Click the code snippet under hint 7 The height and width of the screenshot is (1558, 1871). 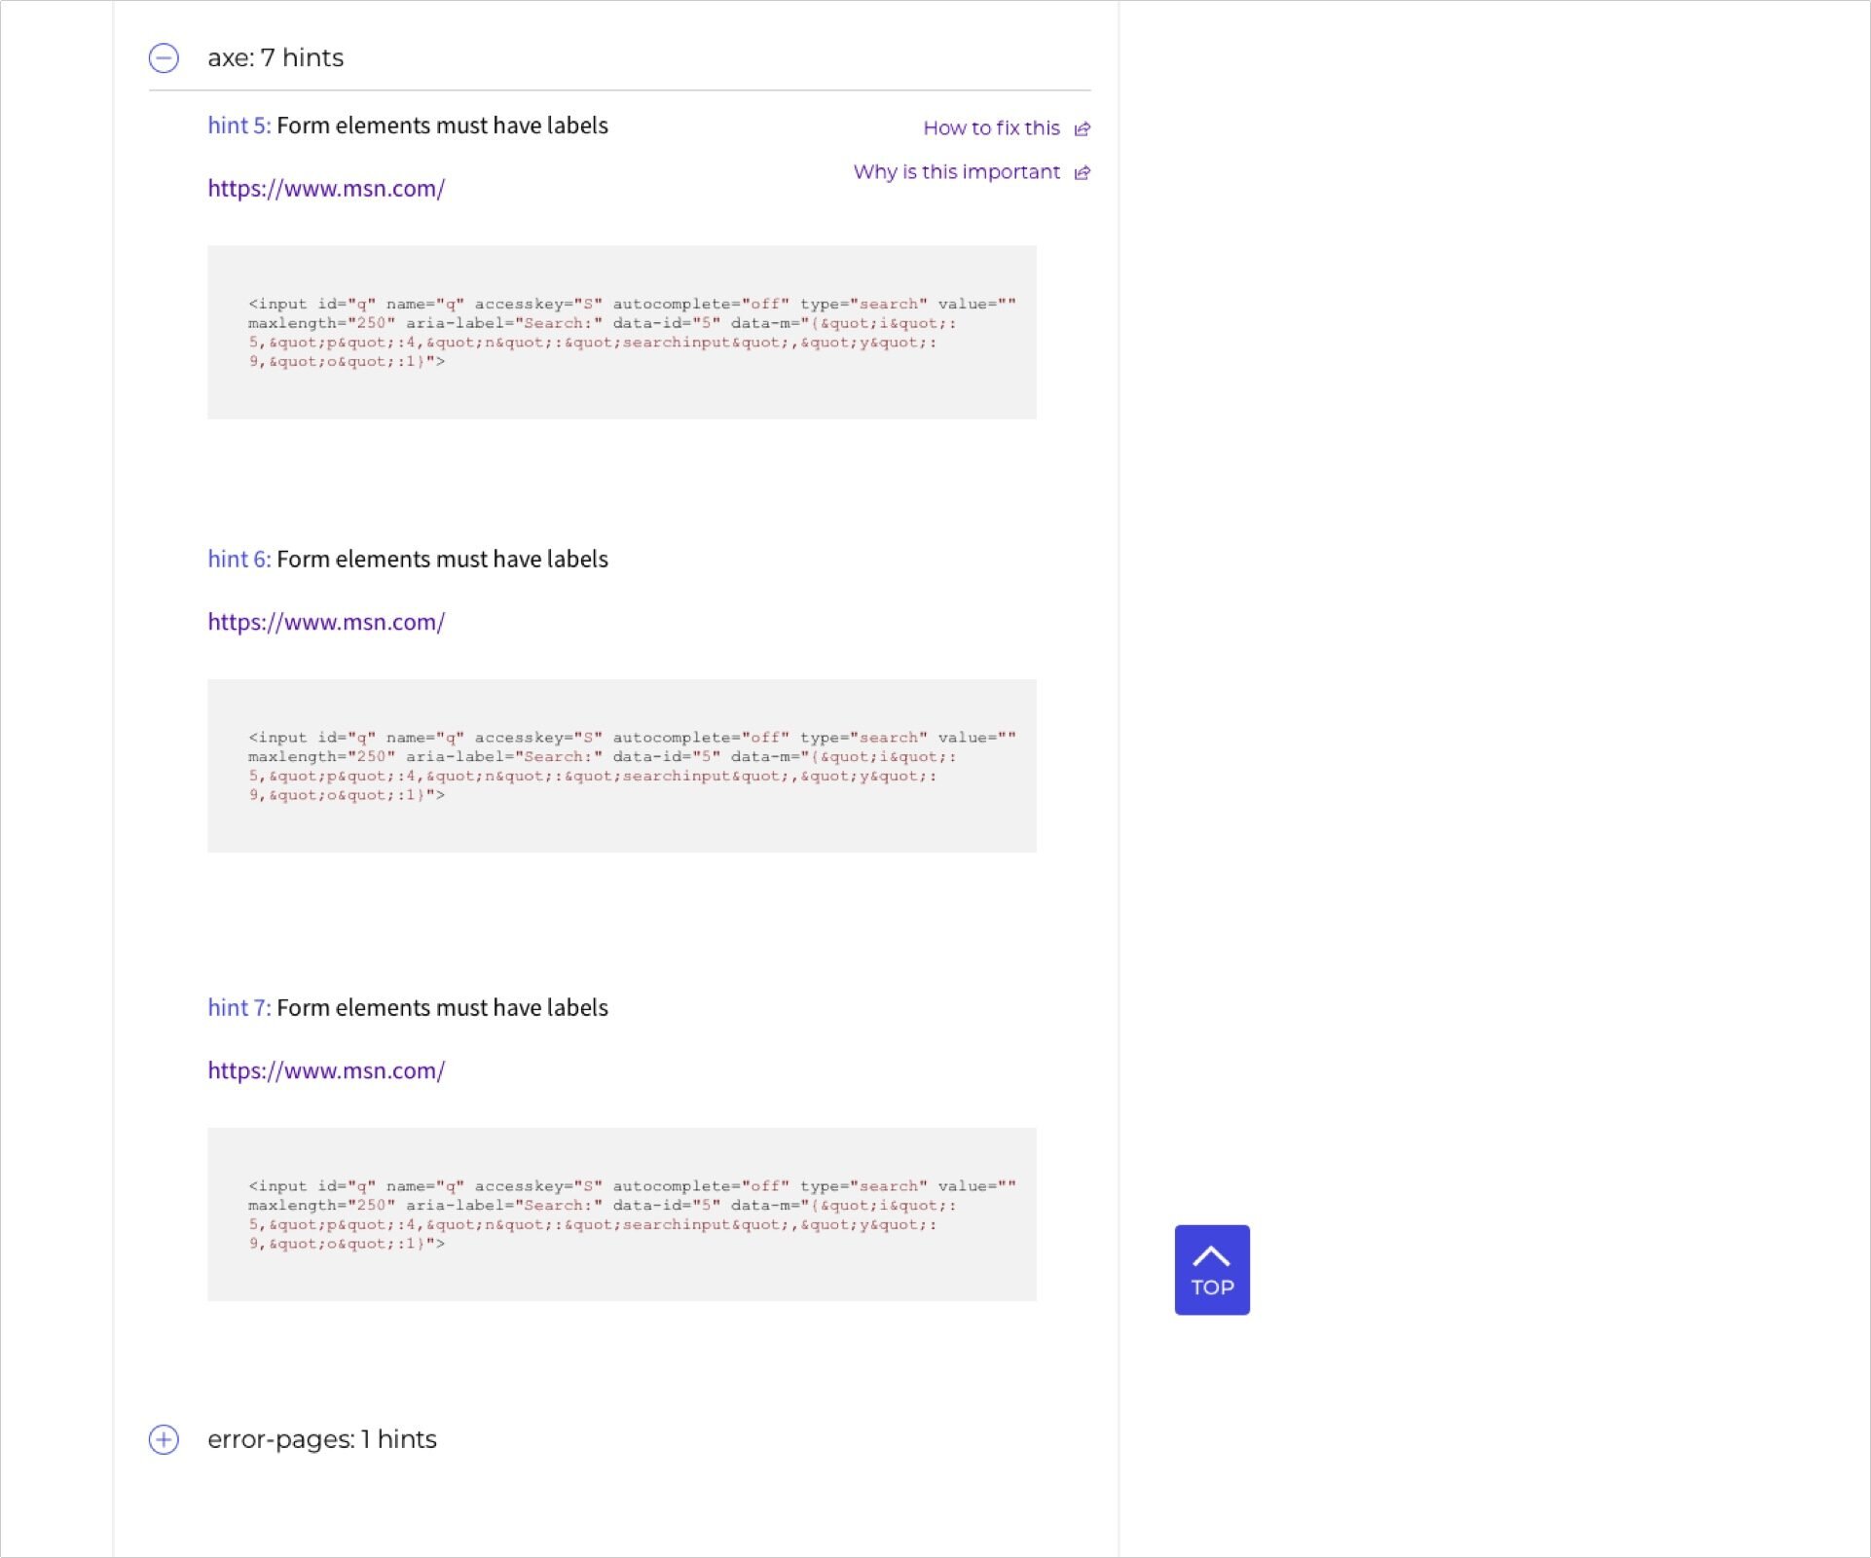tap(622, 1214)
